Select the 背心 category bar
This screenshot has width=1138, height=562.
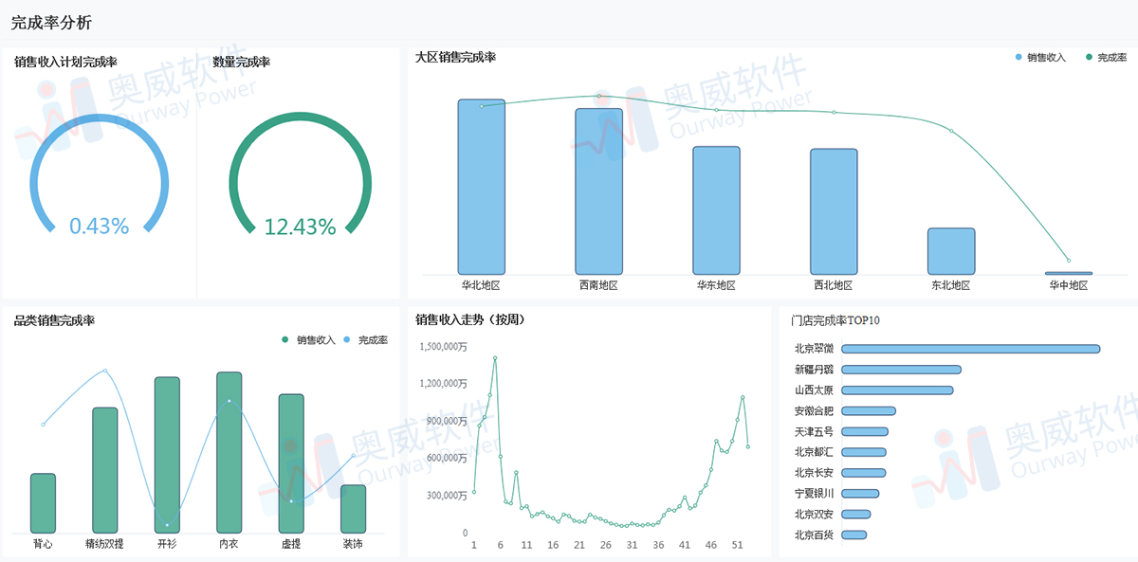point(43,503)
